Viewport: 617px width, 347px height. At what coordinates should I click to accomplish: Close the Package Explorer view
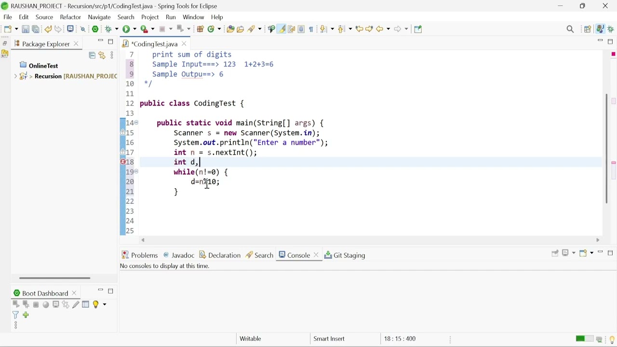pos(76,44)
